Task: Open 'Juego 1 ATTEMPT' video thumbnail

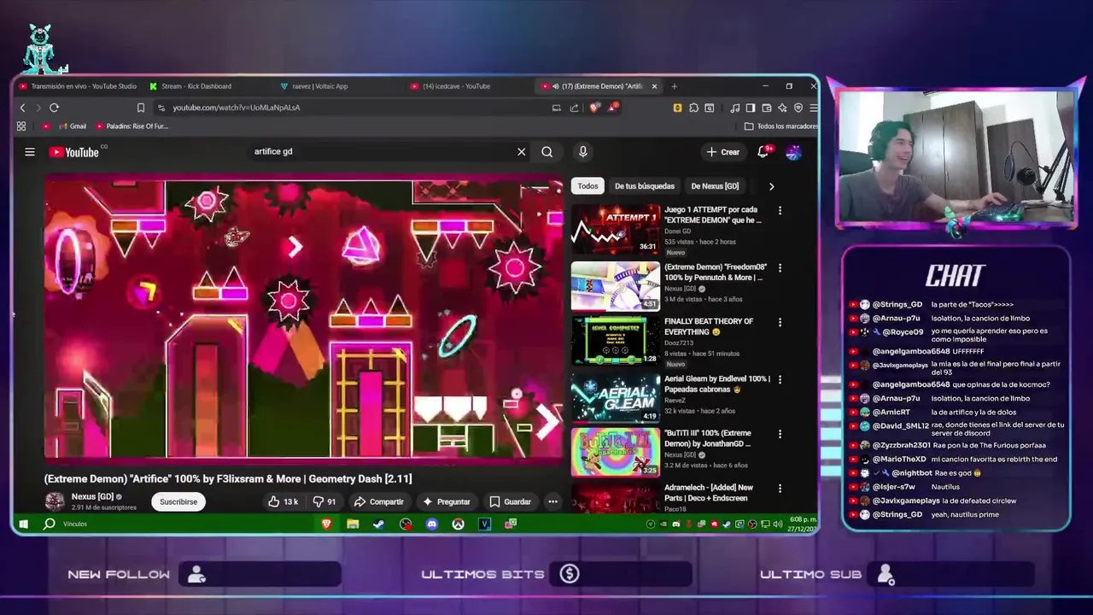Action: click(x=616, y=229)
